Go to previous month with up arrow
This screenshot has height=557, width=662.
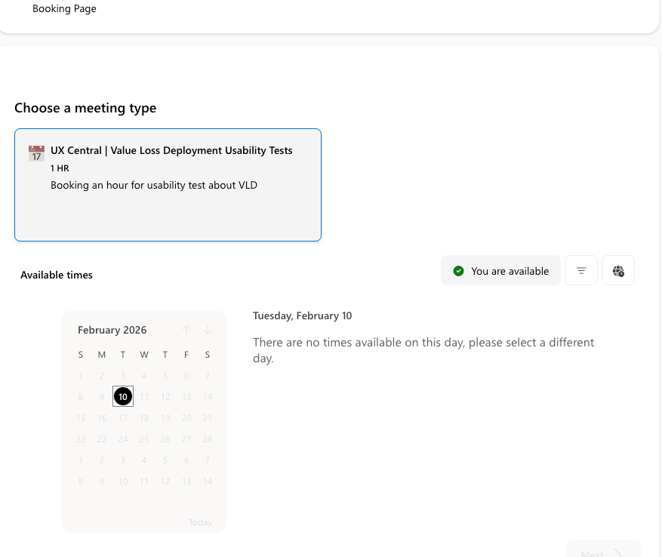pos(186,330)
